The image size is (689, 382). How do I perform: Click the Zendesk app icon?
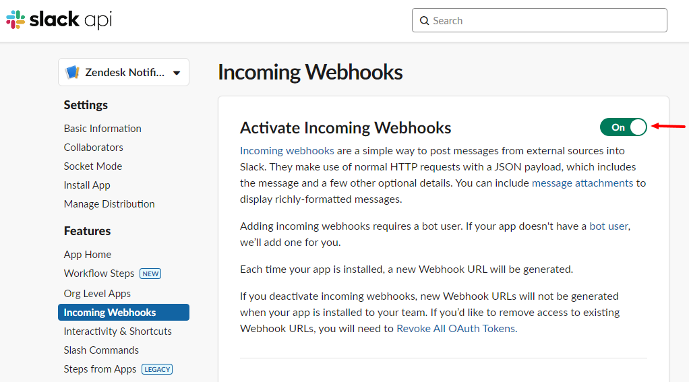click(x=73, y=72)
